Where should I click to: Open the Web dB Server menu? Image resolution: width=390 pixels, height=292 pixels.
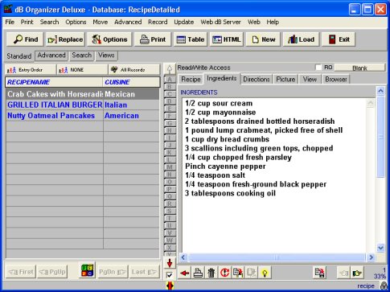pos(220,22)
